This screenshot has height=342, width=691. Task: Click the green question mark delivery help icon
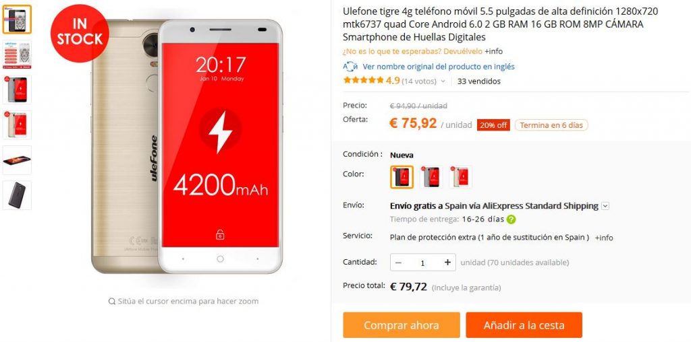[511, 219]
